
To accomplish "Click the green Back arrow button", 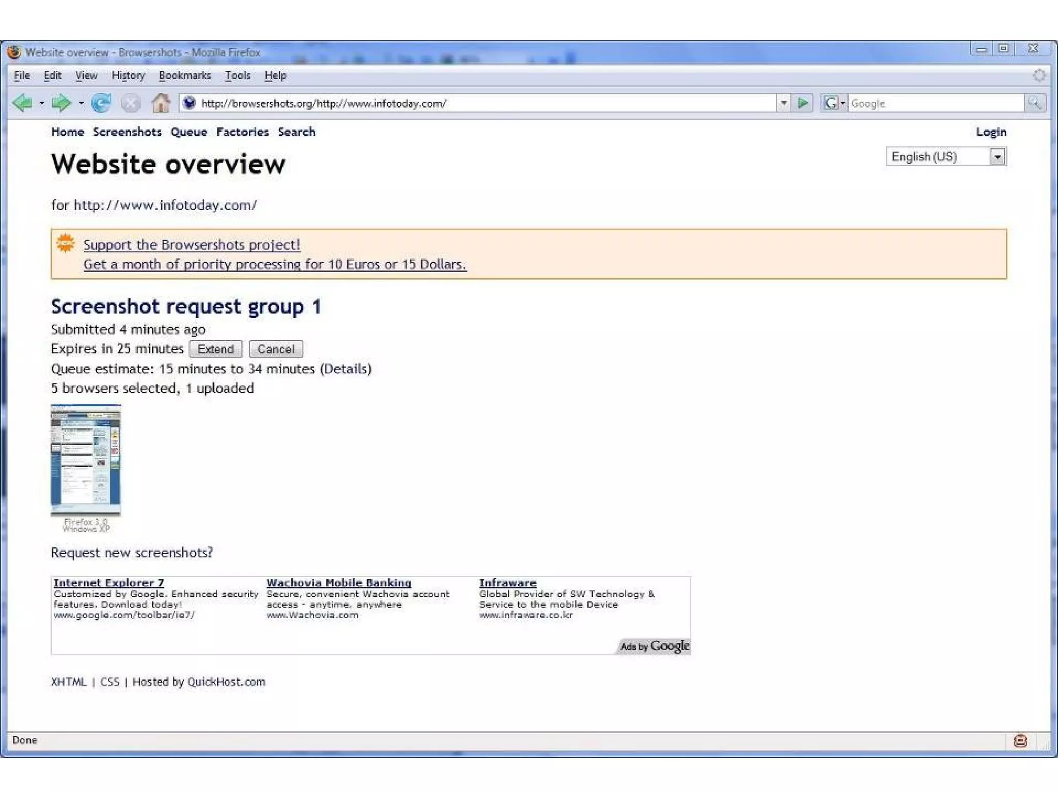I will (x=22, y=103).
